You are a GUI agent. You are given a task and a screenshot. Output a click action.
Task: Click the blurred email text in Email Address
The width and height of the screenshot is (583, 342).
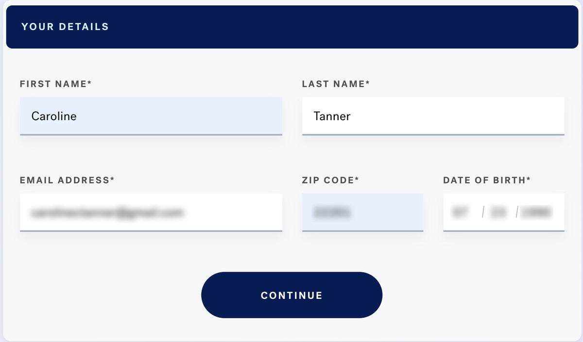pos(106,212)
